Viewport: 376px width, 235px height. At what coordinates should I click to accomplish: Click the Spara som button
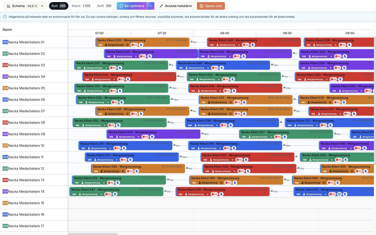tap(211, 6)
